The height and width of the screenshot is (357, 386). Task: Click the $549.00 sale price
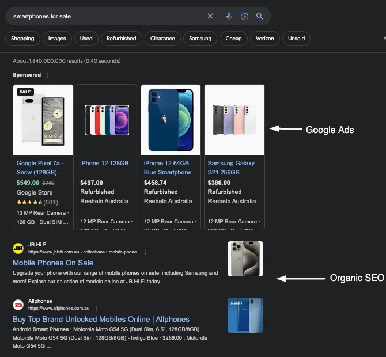pyautogui.click(x=28, y=183)
